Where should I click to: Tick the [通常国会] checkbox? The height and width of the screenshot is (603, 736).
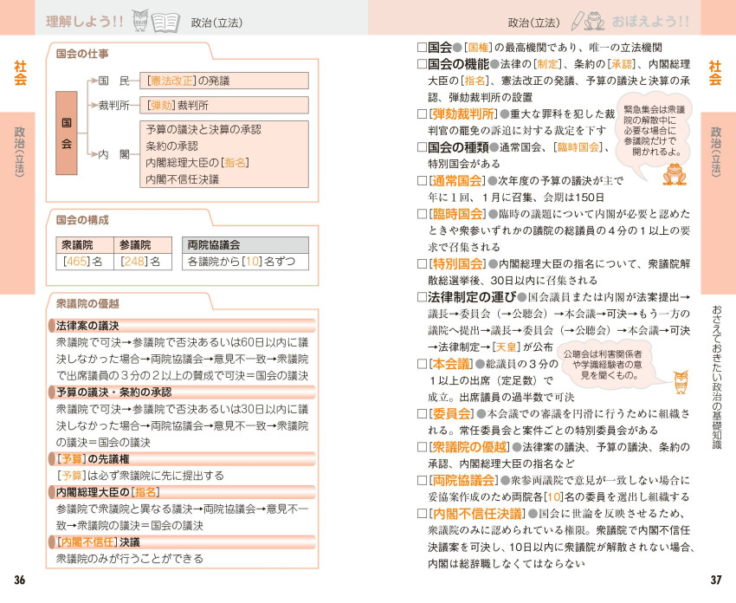pyautogui.click(x=422, y=180)
